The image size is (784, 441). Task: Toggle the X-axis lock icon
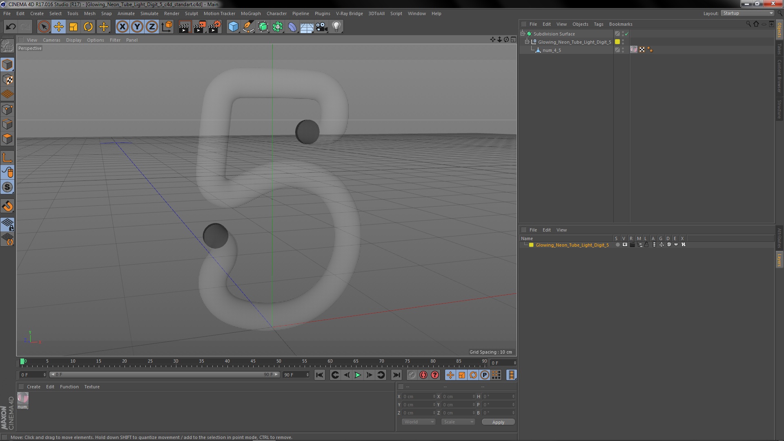point(122,27)
